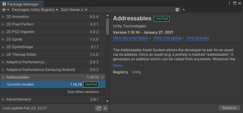Screen dimensions: 243x113
Task: Expand the 2D Pixel Perfect package
Action: tap(3, 24)
